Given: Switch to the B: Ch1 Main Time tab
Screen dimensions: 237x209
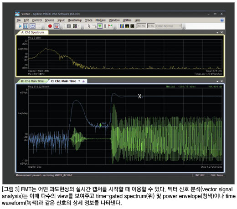Looking at the screenshot, I should (32, 81).
